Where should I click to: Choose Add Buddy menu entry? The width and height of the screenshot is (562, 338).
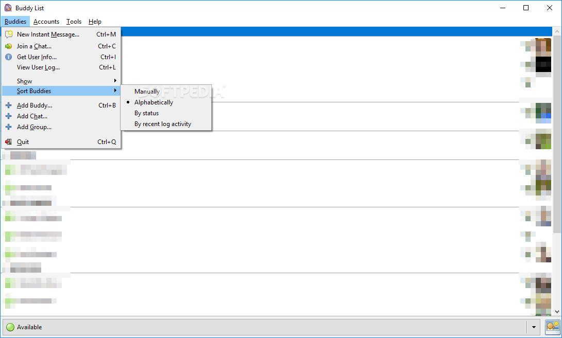pos(61,105)
